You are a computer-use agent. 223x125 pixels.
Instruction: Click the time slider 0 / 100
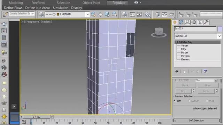pyautogui.click(x=37, y=117)
